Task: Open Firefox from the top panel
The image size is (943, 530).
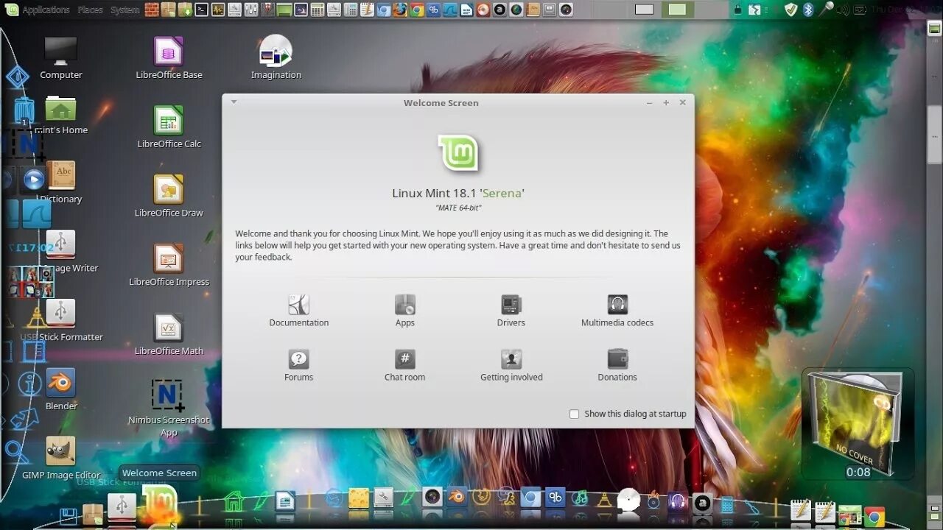Action: pyautogui.click(x=400, y=10)
